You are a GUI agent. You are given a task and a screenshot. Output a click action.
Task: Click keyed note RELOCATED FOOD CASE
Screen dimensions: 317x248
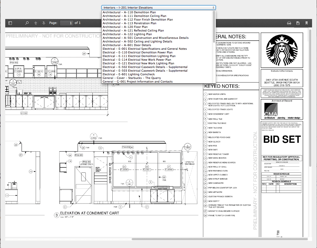219,137
